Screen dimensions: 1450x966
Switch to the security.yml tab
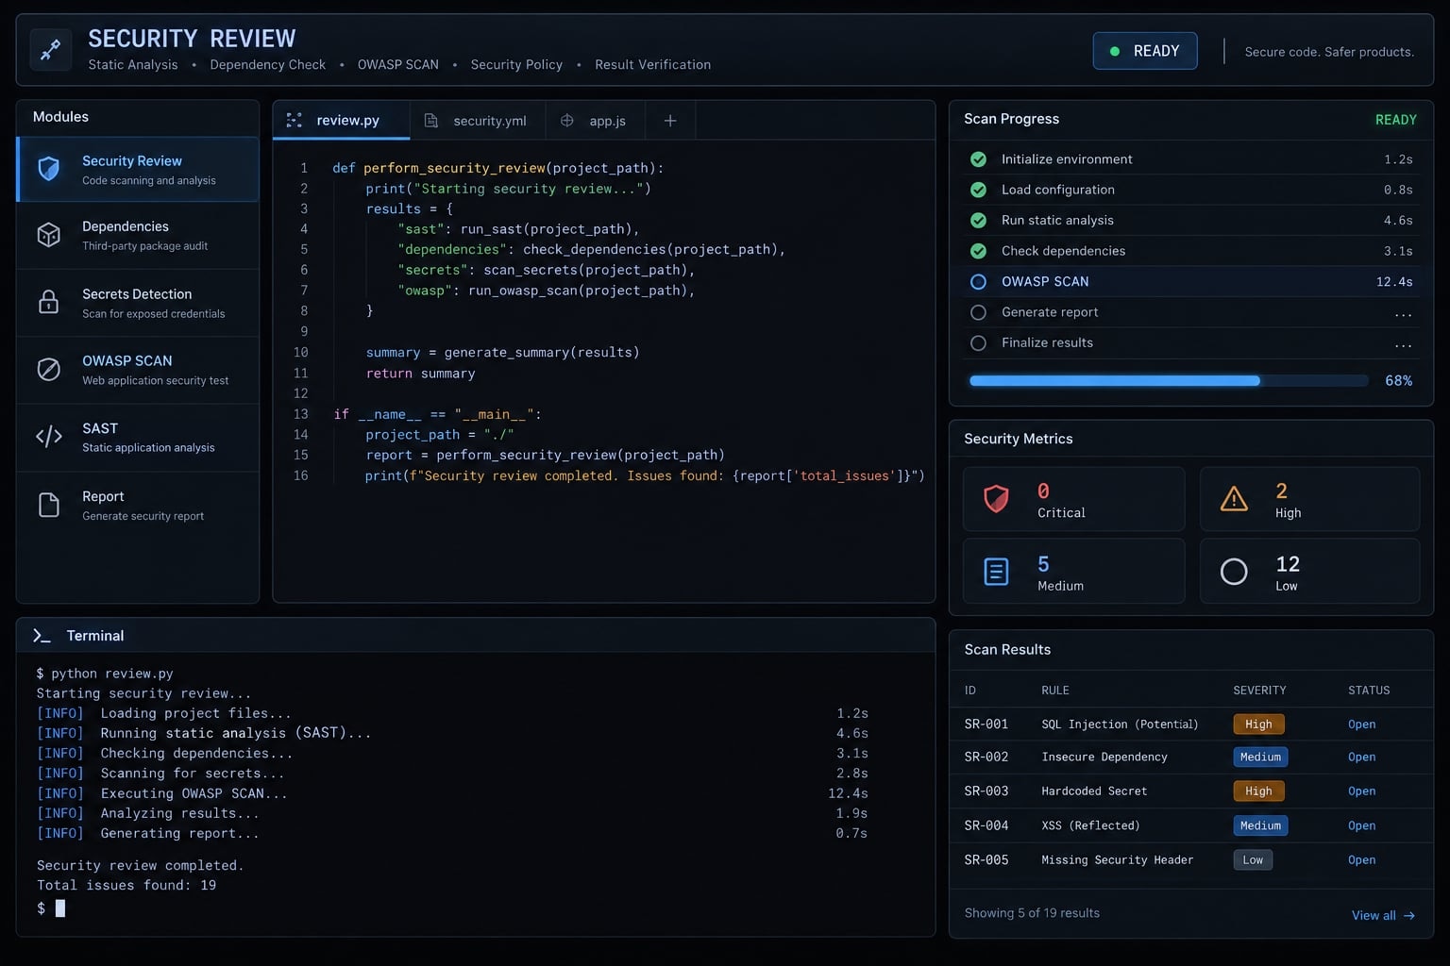tap(478, 120)
